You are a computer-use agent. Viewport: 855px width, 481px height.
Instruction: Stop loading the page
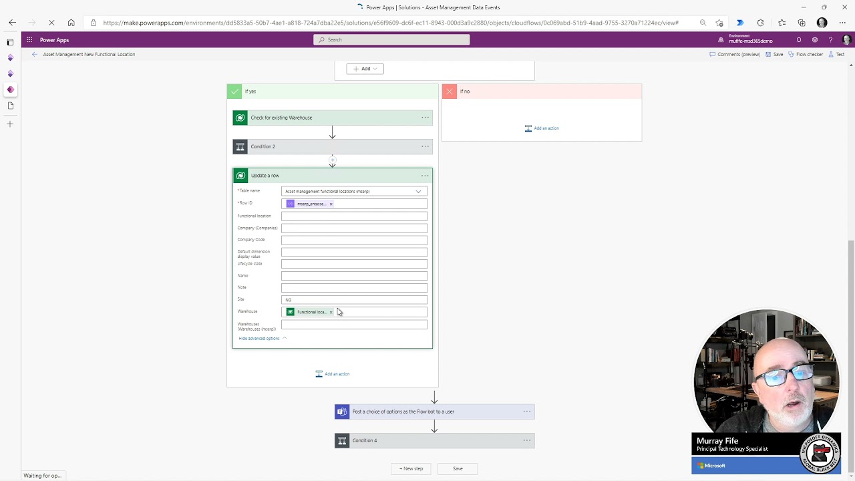(x=51, y=23)
